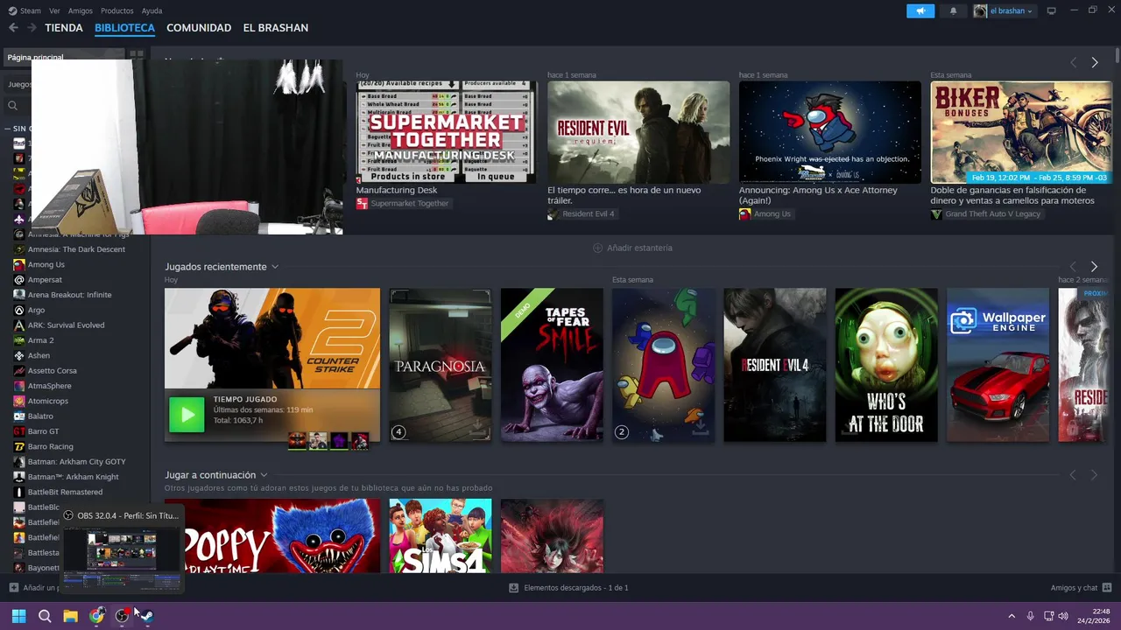Switch to Big Picture mode monitor icon
Image resolution: width=1121 pixels, height=630 pixels.
pyautogui.click(x=1052, y=11)
